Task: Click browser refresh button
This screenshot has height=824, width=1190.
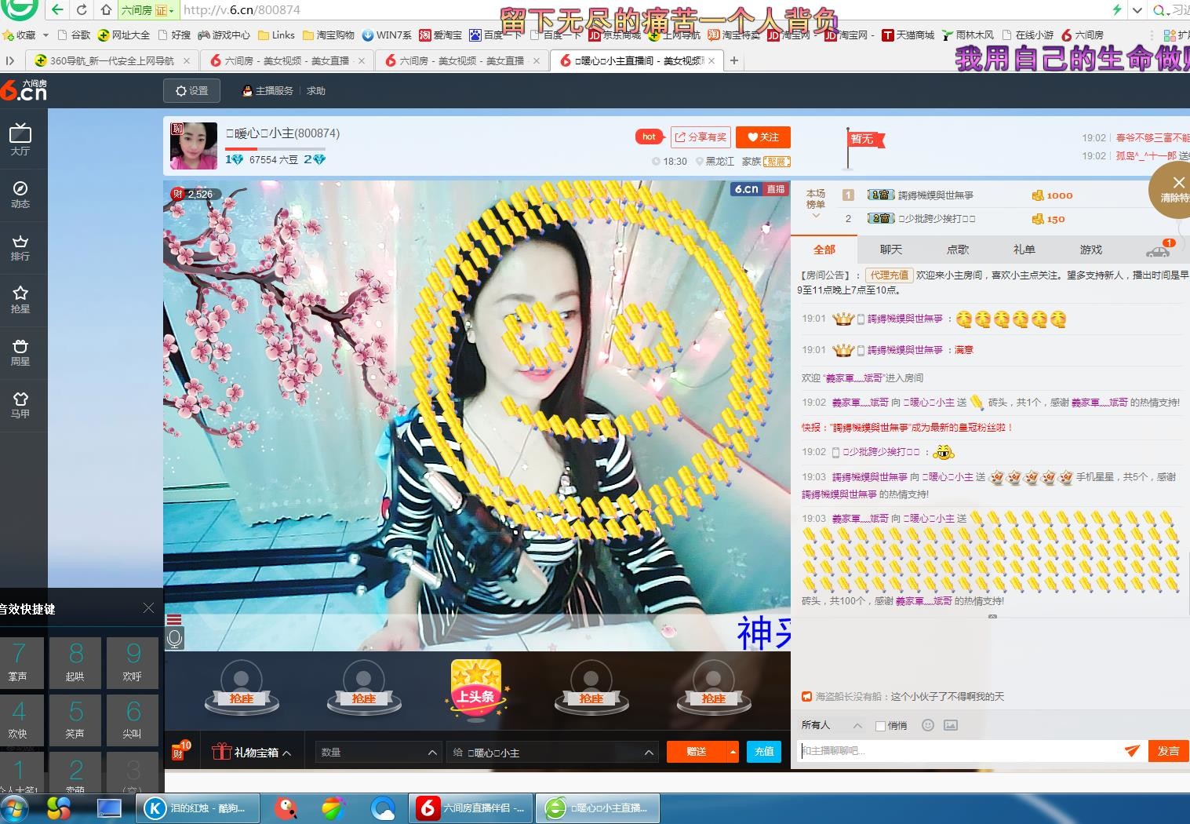Action: [82, 10]
